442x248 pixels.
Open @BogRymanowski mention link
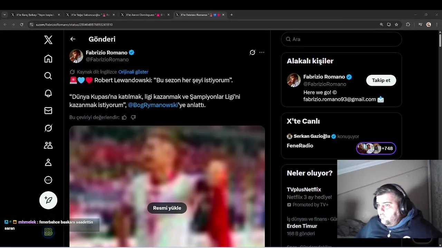(153, 105)
